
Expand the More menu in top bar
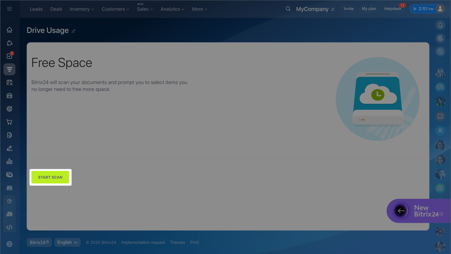[x=199, y=9]
